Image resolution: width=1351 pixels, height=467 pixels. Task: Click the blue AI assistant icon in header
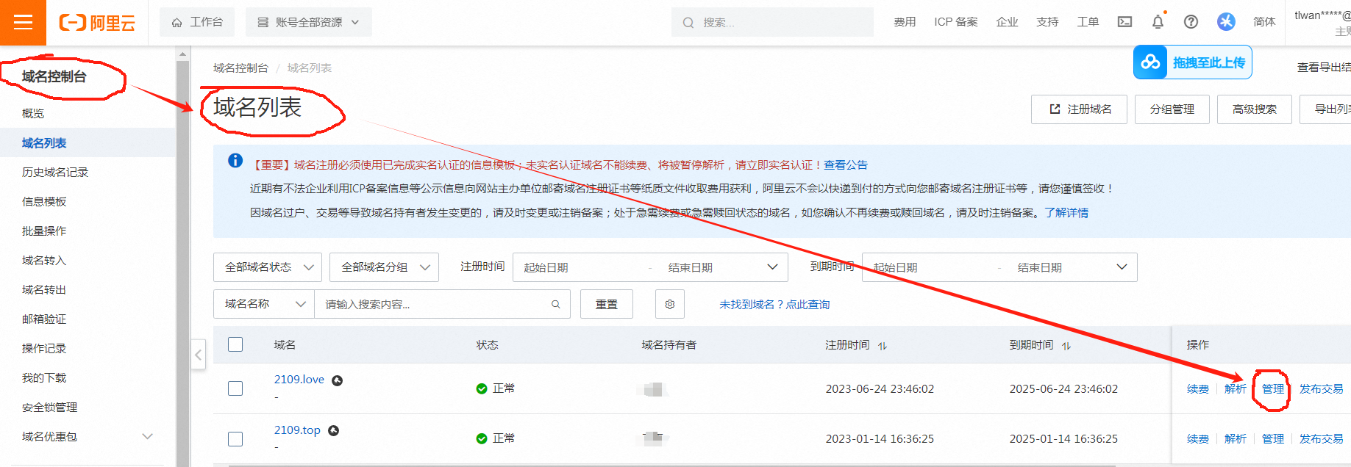[1226, 22]
